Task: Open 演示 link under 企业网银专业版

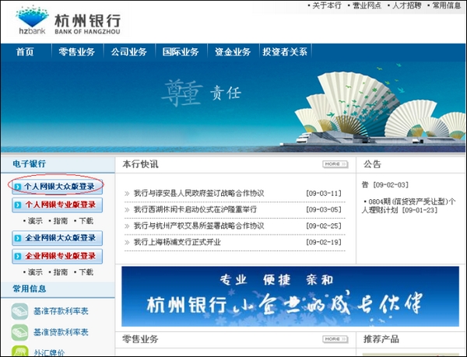Action: click(x=35, y=272)
